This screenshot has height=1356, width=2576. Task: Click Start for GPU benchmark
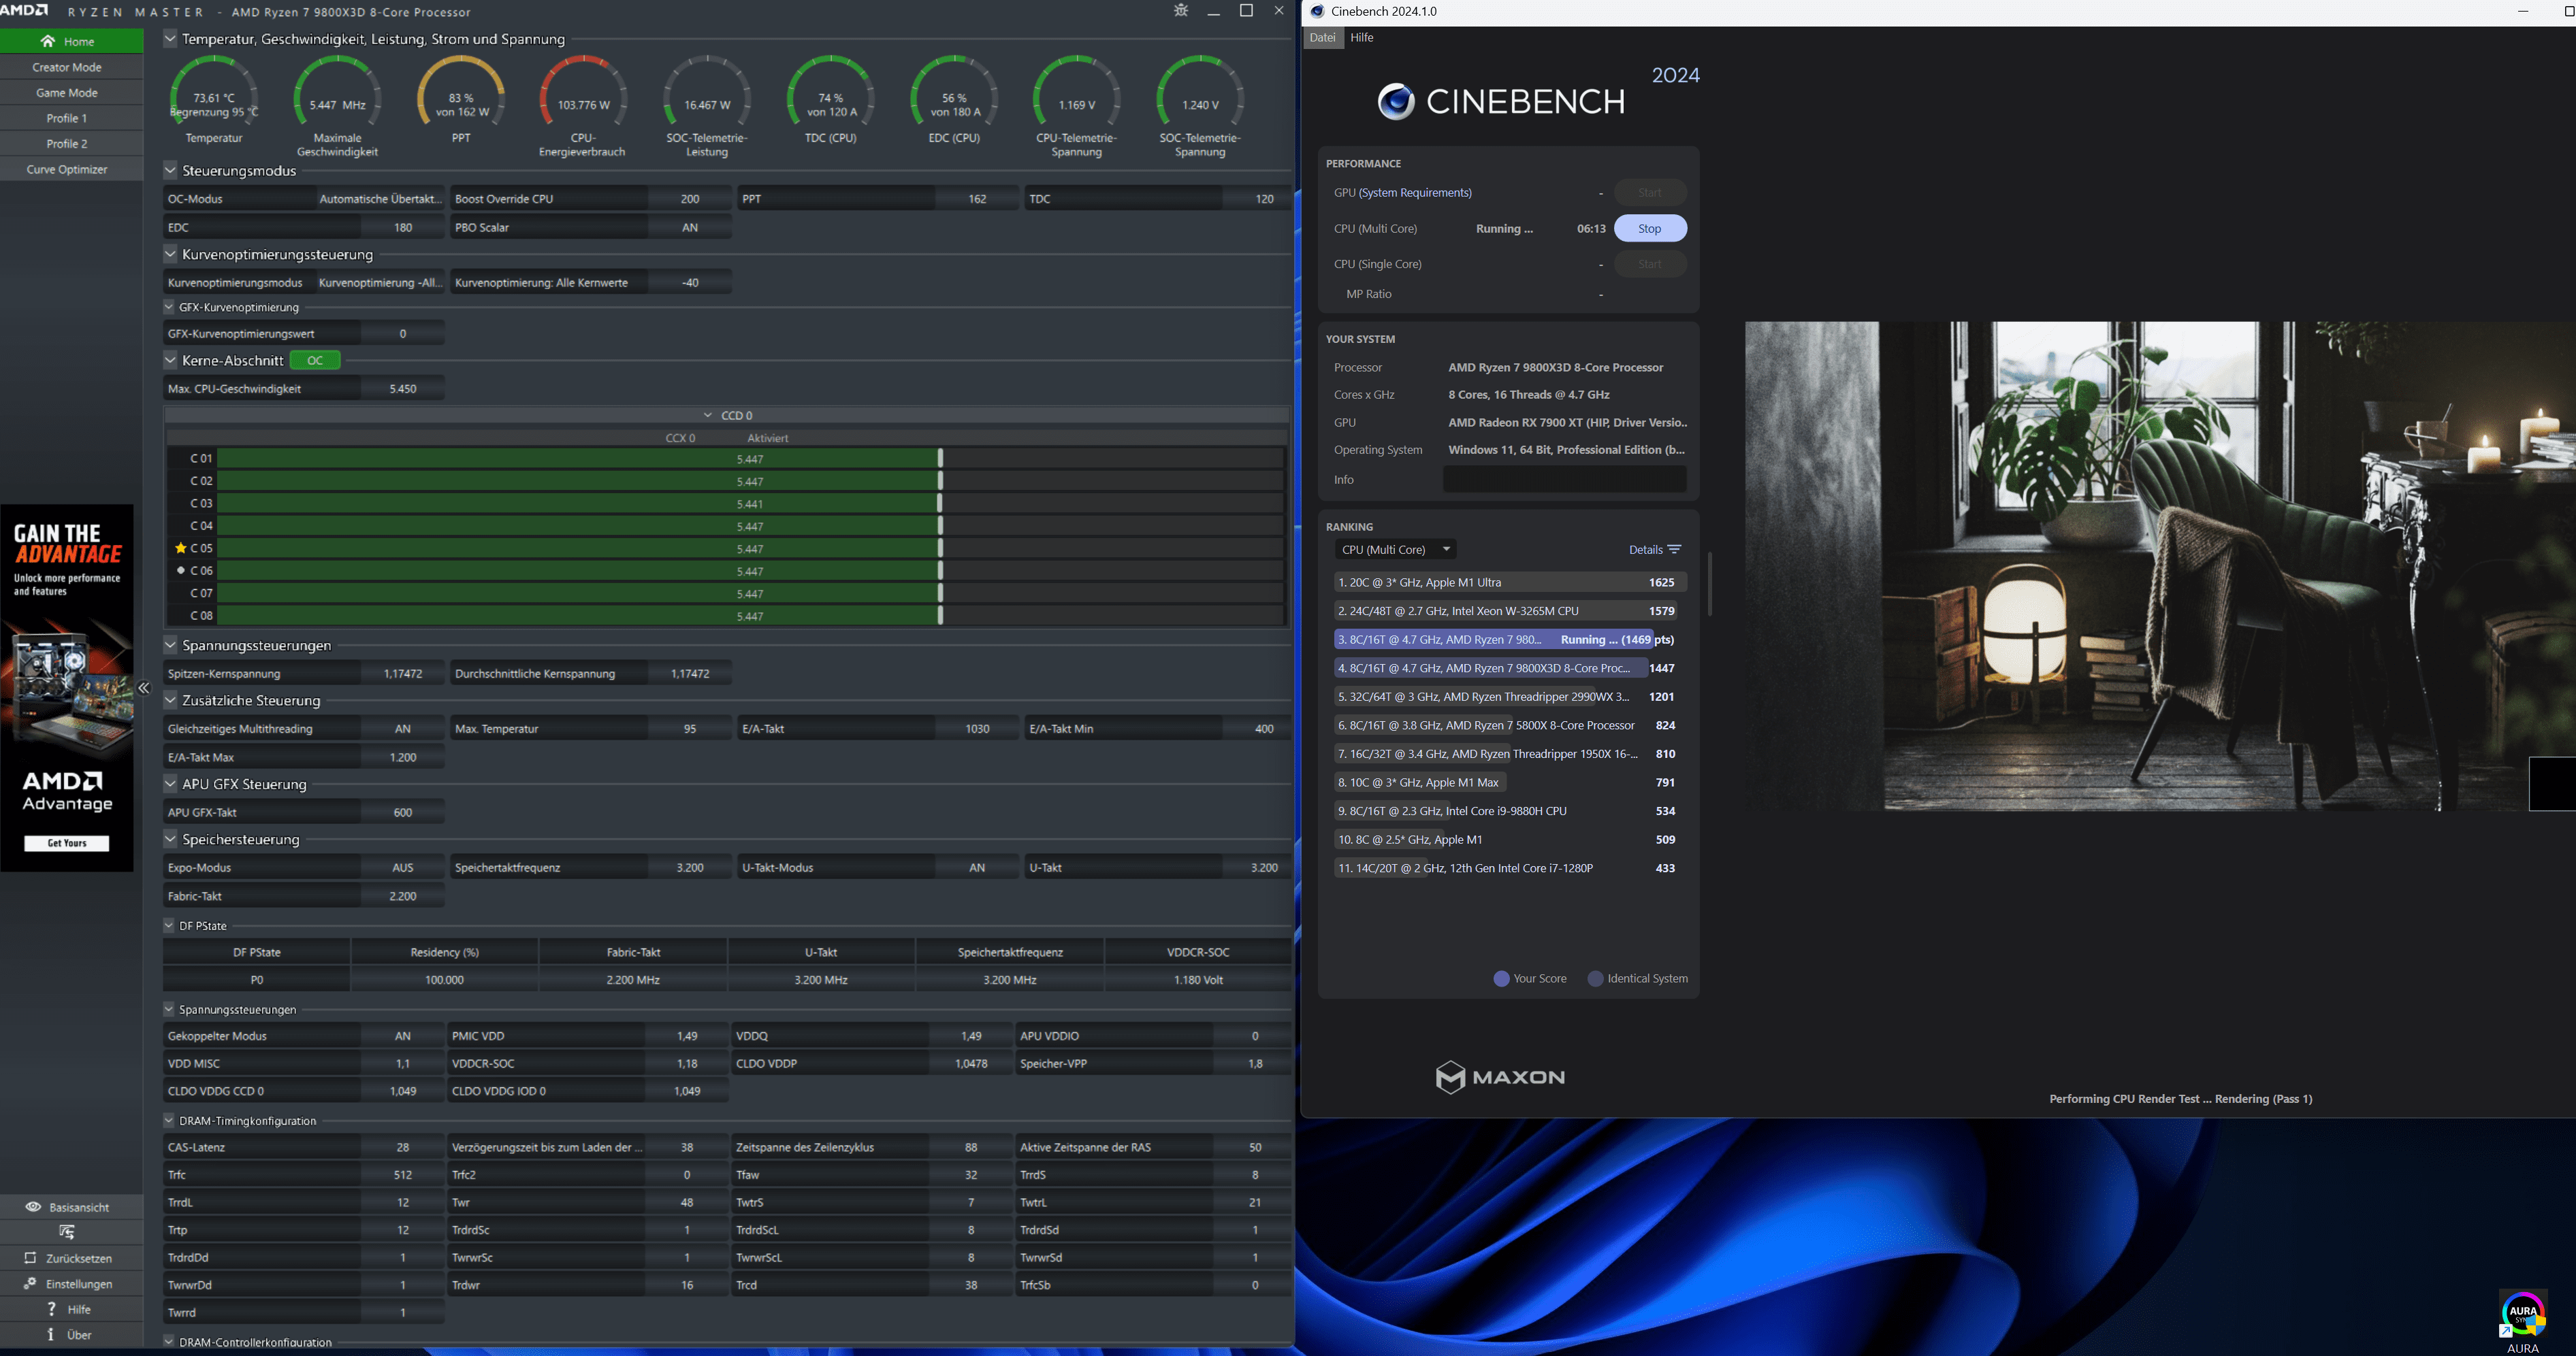(1650, 193)
